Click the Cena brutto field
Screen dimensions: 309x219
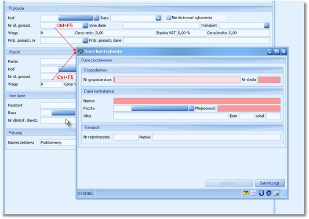pos(249,33)
